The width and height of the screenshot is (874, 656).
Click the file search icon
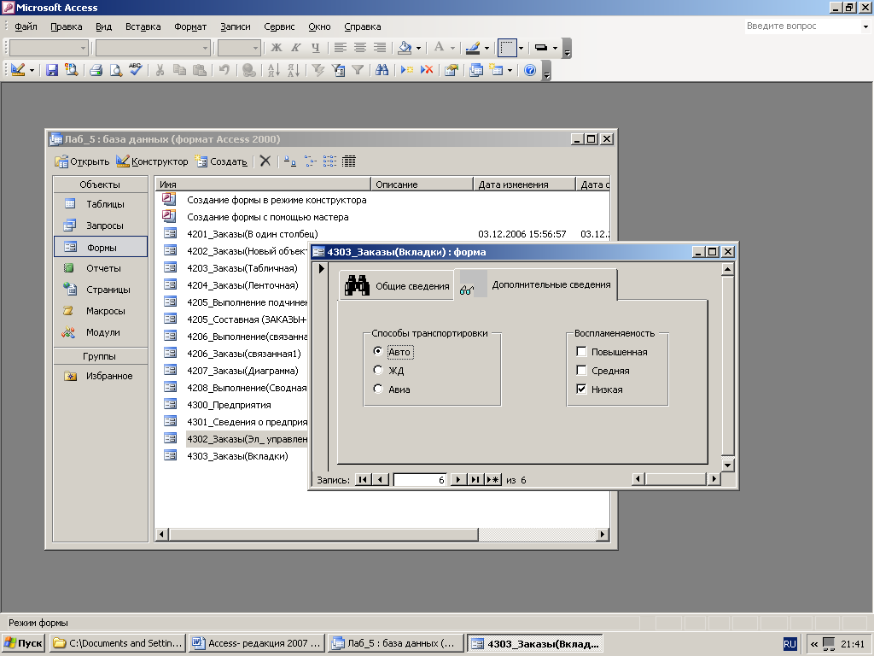[x=72, y=70]
